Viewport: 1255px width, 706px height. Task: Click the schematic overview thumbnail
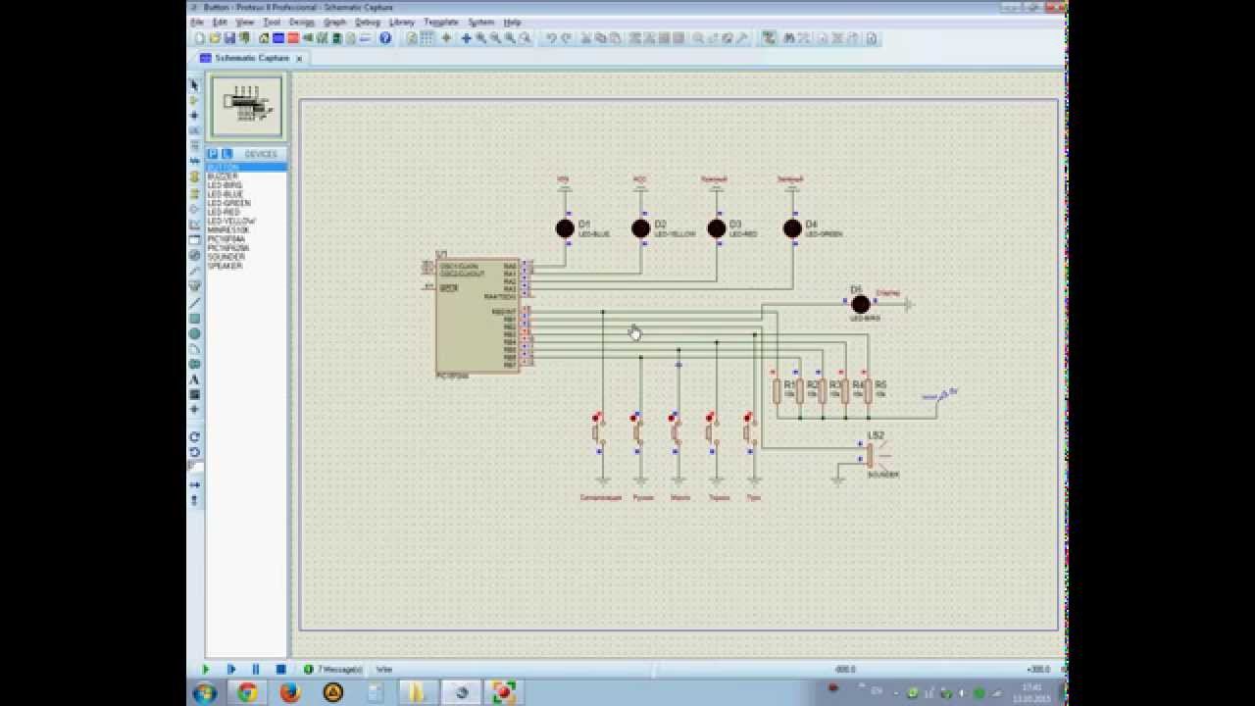pos(247,107)
